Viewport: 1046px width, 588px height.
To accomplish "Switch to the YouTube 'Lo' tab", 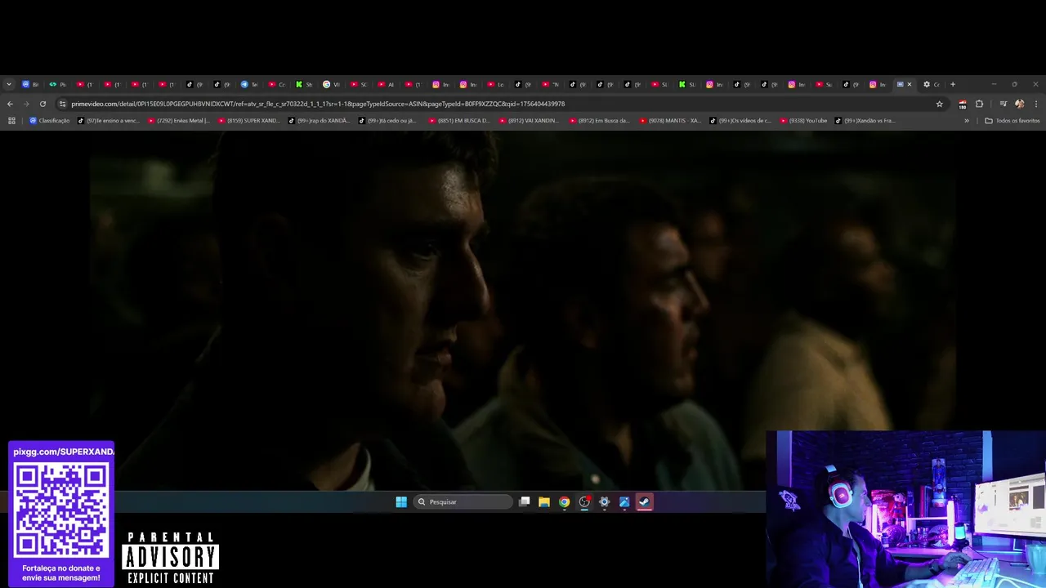I will (x=495, y=84).
